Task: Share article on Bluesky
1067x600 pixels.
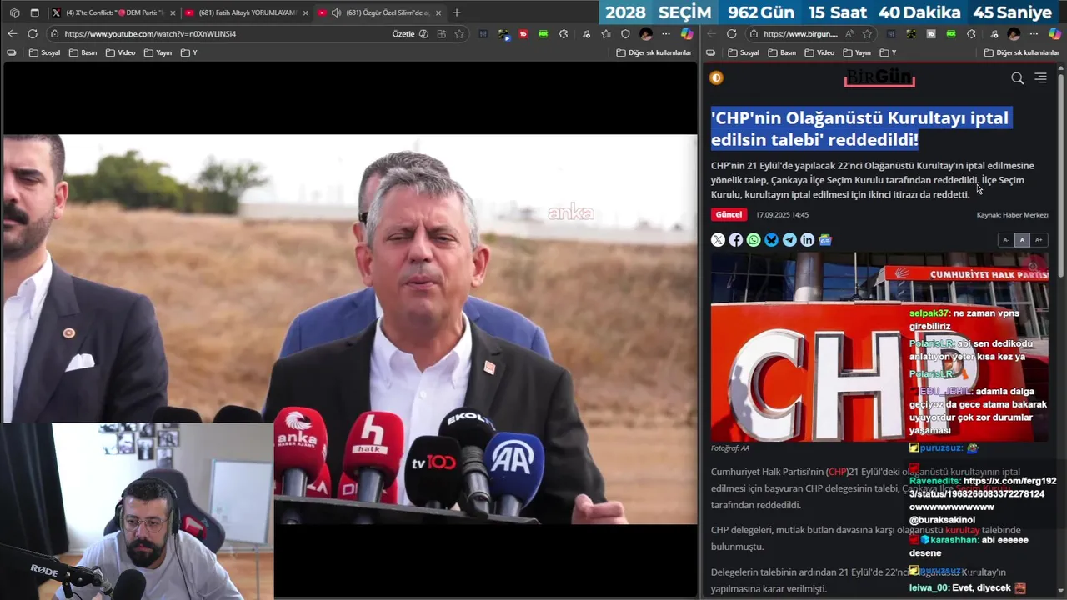Action: [772, 240]
